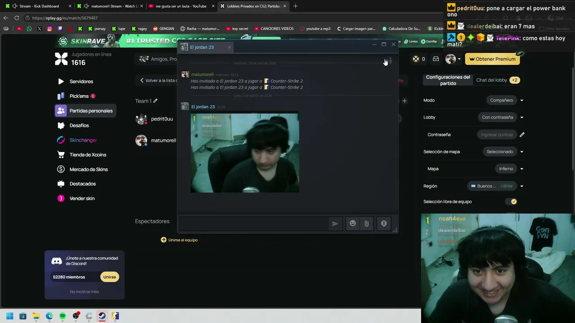Viewport: 575px width, 323px height.
Task: Open the shared webcam image in chat
Action: coord(245,153)
